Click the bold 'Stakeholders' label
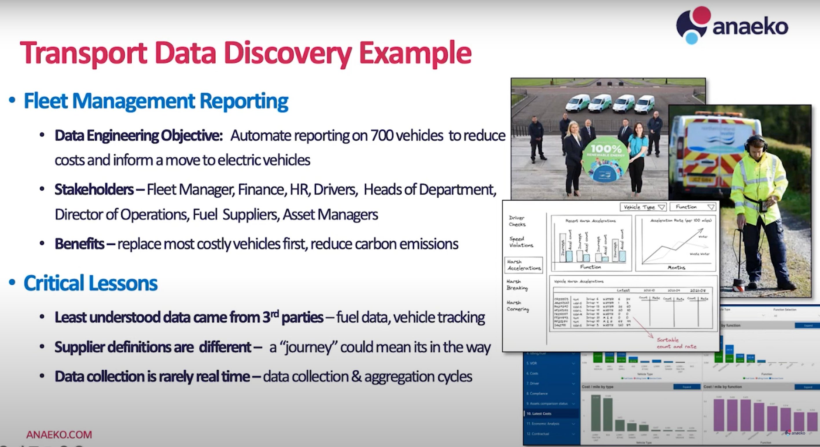This screenshot has height=447, width=820. tap(94, 190)
